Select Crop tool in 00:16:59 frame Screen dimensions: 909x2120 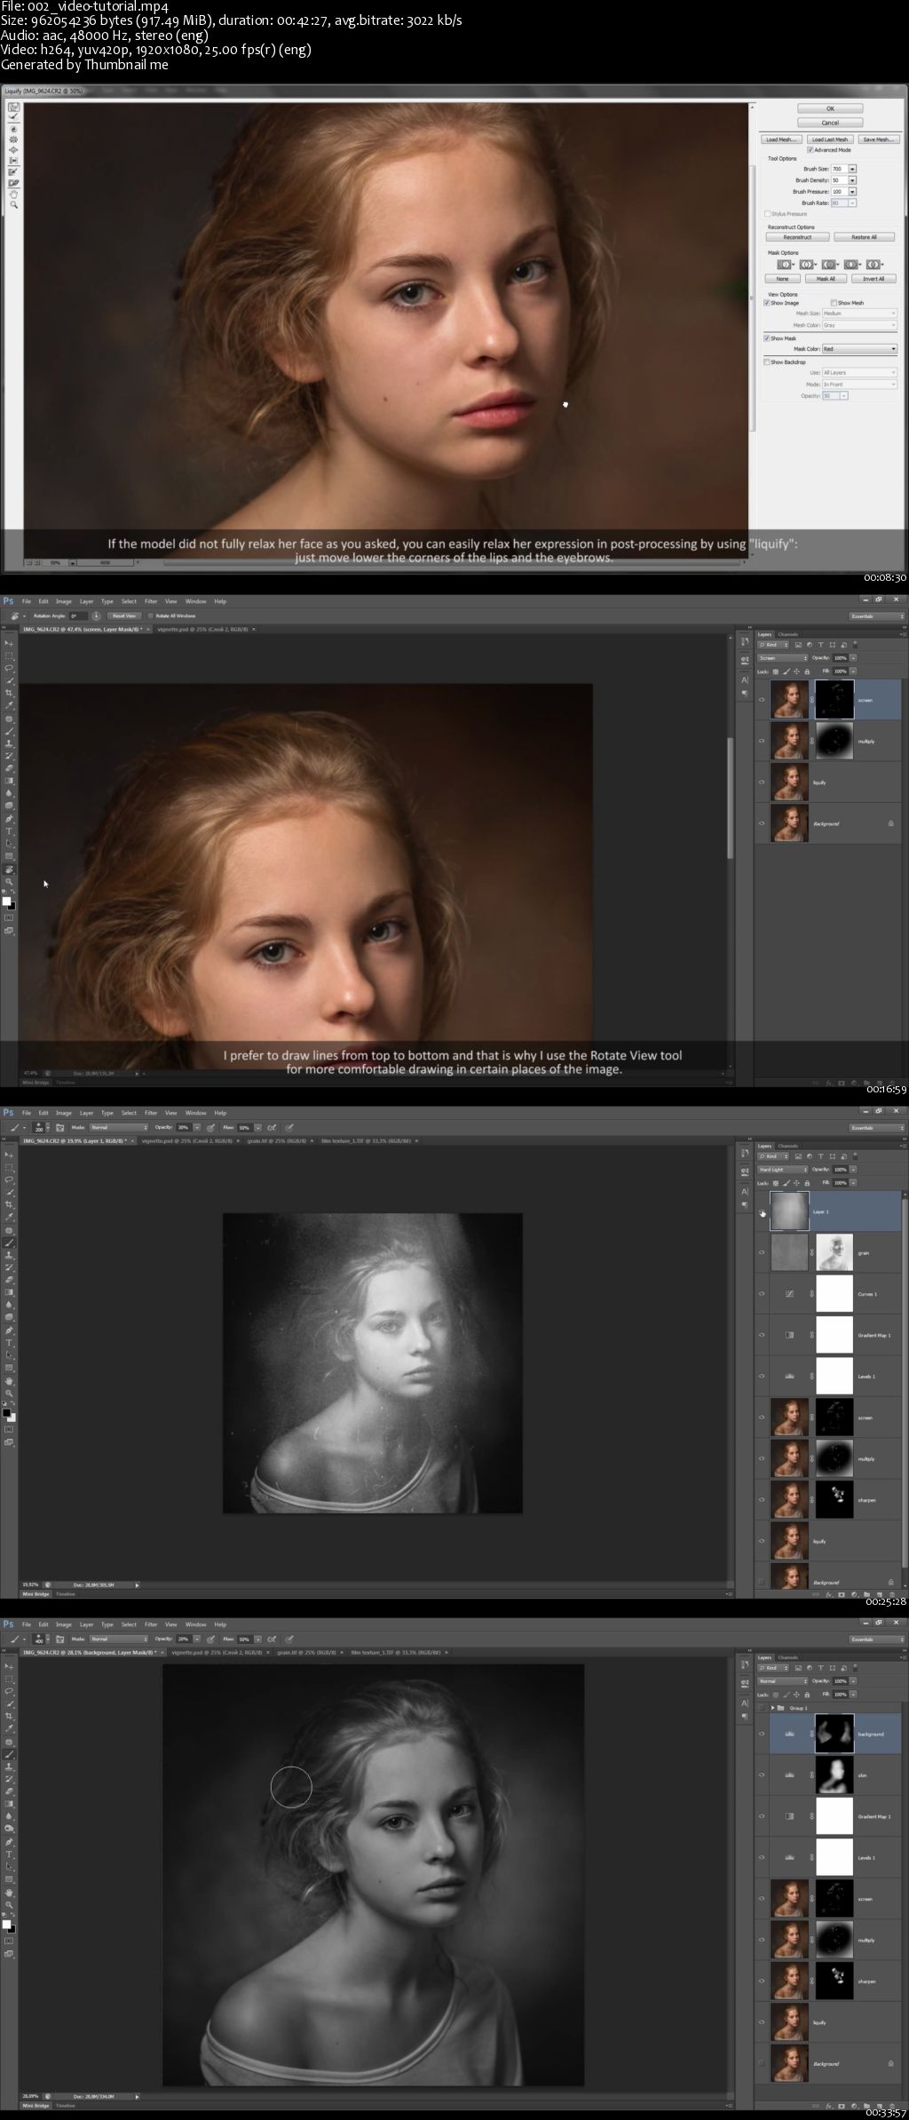click(9, 693)
